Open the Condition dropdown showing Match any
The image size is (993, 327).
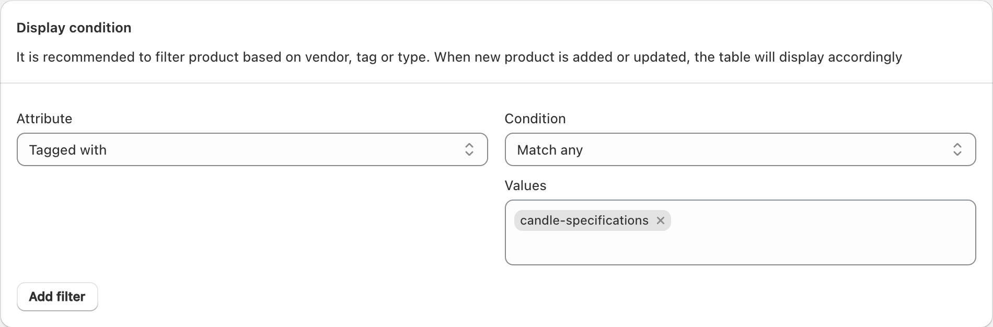coord(741,149)
